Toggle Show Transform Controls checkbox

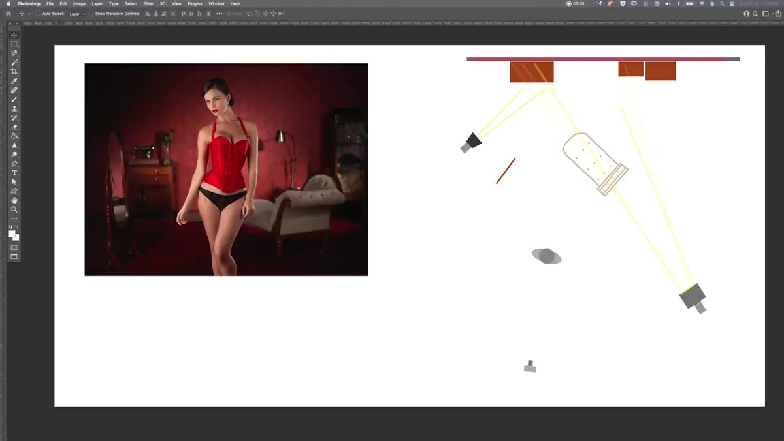(91, 14)
